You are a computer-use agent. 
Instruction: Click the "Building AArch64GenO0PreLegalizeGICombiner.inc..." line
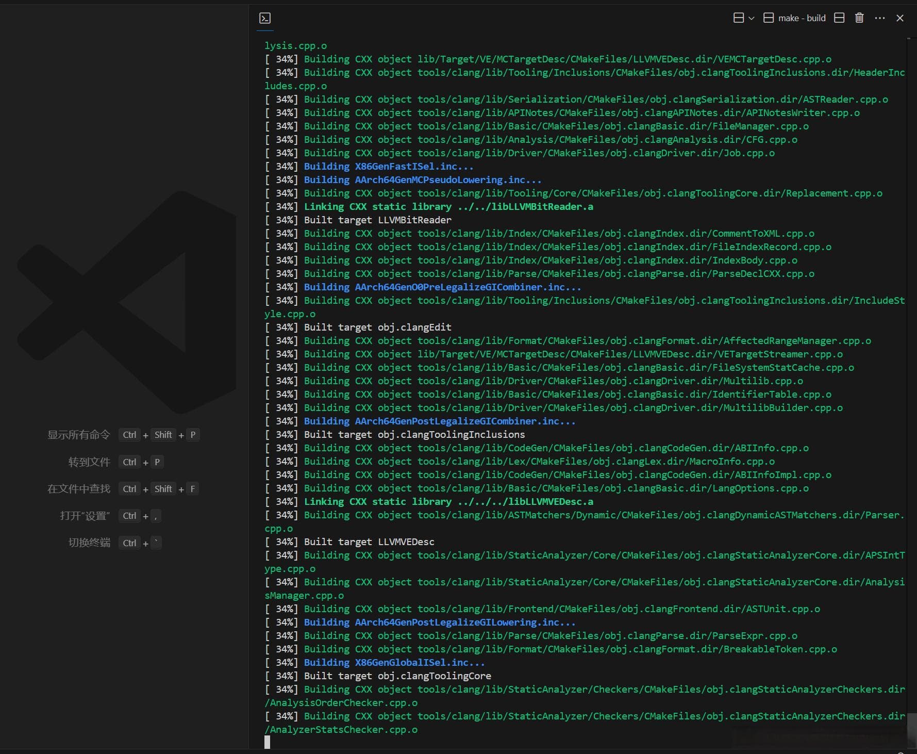[423, 287]
